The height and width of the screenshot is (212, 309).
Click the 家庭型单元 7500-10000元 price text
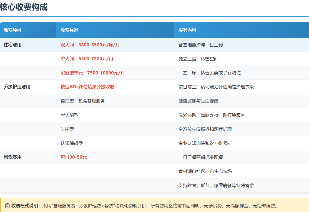point(92,73)
